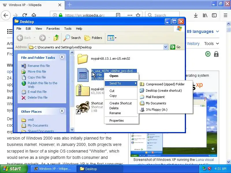Open the page actions ellipsis menu

click(x=130, y=15)
